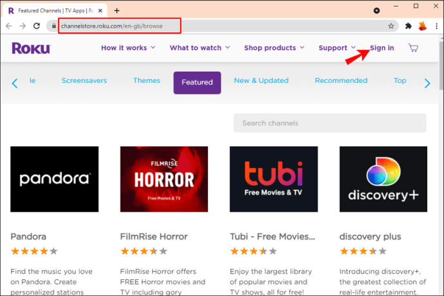Click the discovery plus star rating
This screenshot has width=444, height=296.
tap(363, 251)
